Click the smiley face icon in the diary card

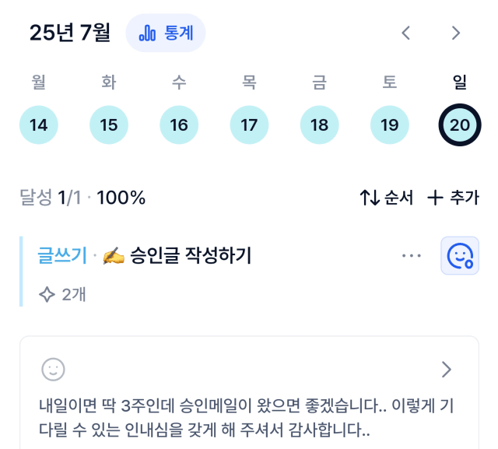coord(54,370)
